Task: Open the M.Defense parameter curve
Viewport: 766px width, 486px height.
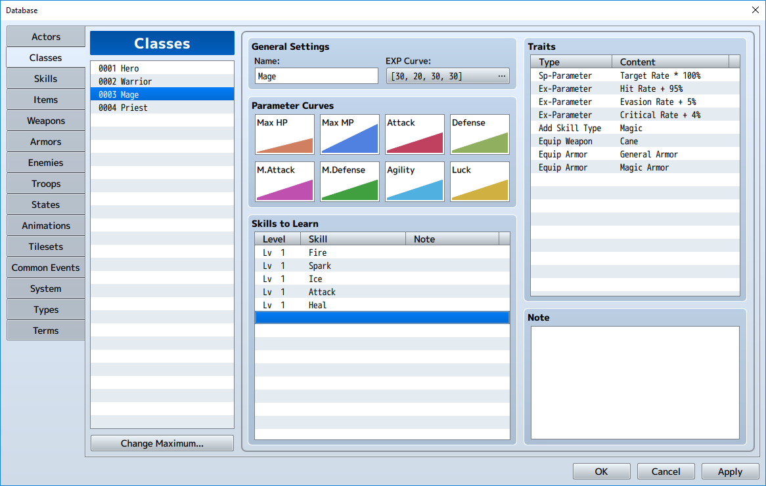Action: pyautogui.click(x=349, y=182)
